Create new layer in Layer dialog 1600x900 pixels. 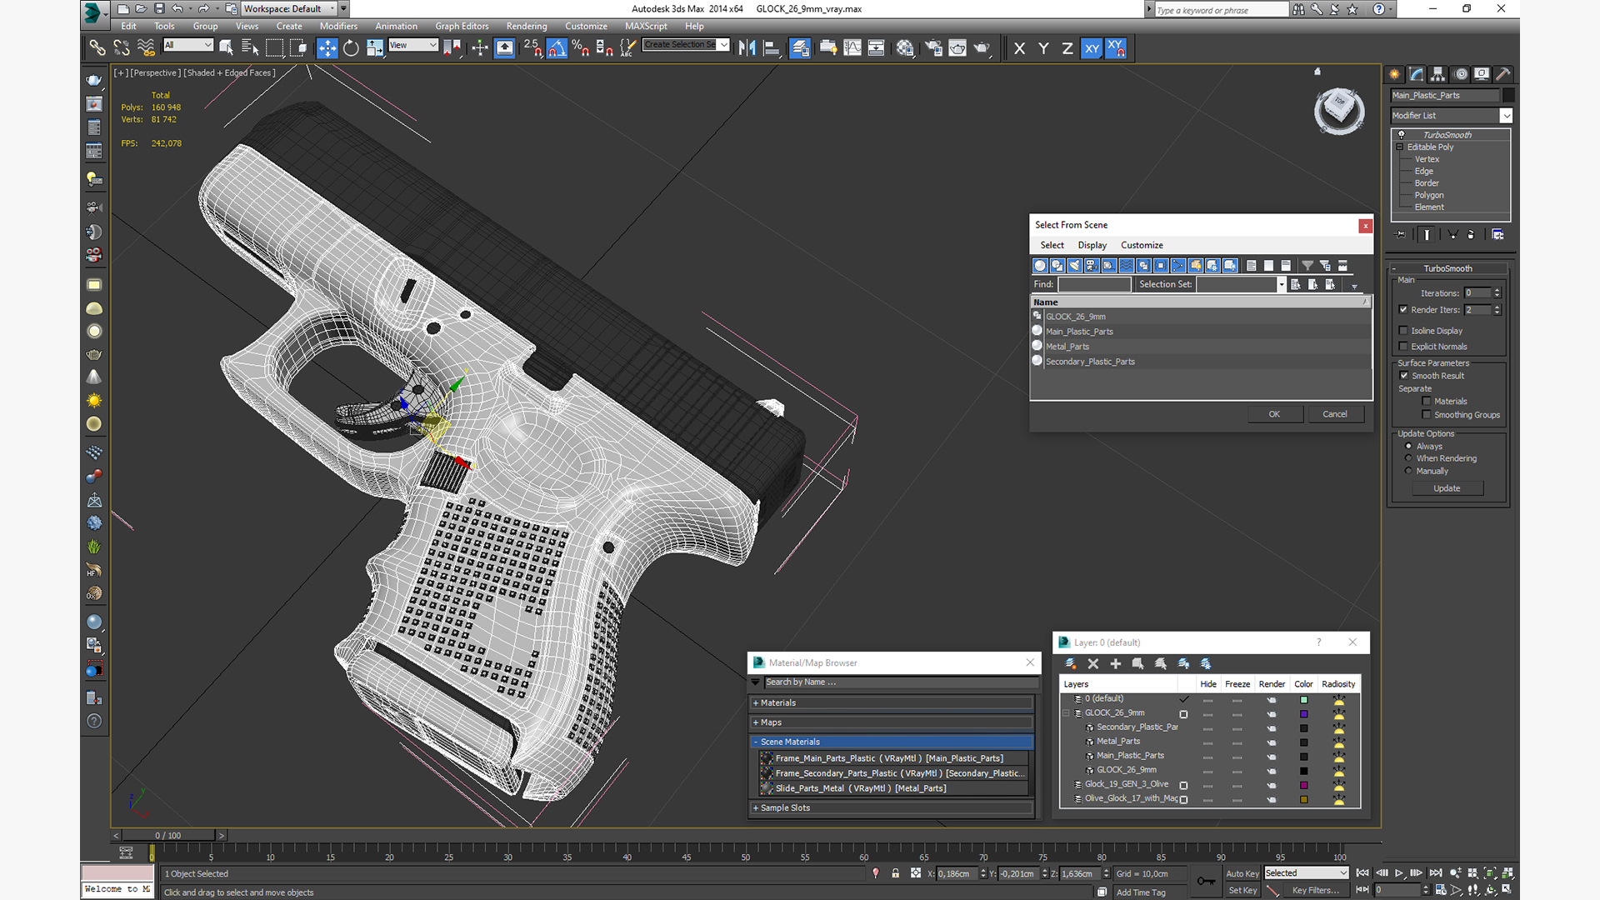click(x=1070, y=664)
